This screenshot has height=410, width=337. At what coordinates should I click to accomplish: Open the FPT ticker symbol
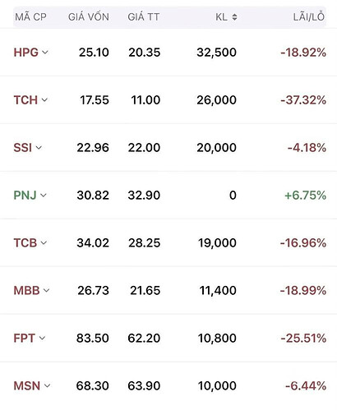coord(25,339)
